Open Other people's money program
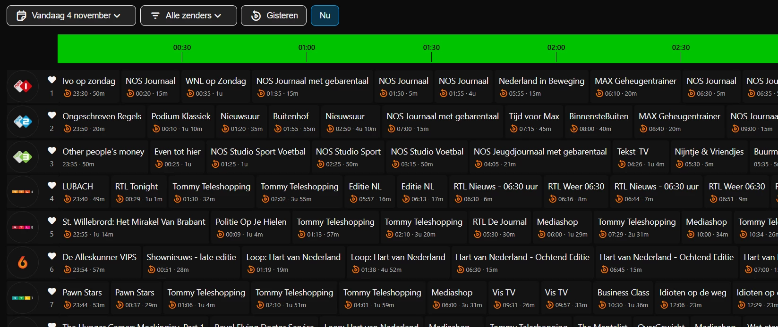The width and height of the screenshot is (778, 327). (x=104, y=157)
